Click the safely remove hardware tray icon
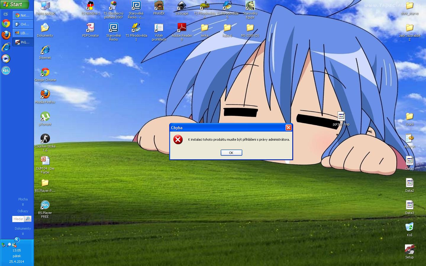The height and width of the screenshot is (266, 426). click(3, 245)
